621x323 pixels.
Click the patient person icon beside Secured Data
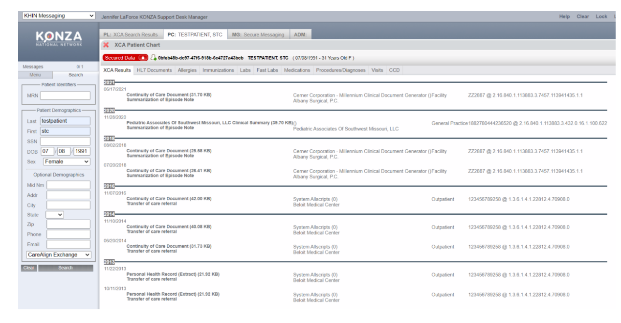pos(153,58)
